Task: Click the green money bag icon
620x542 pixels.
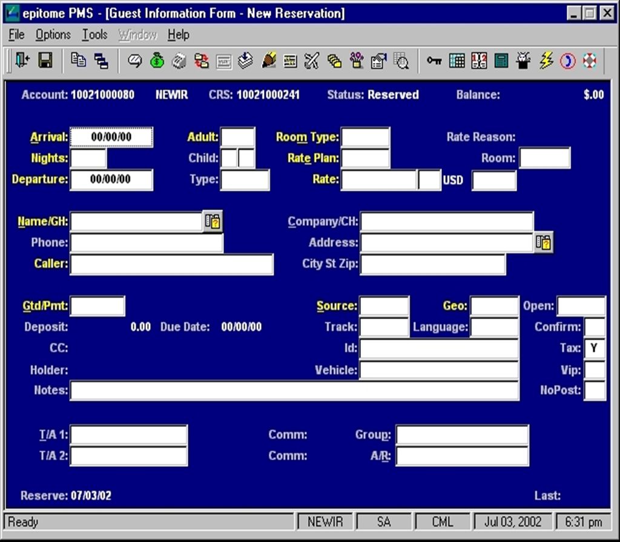Action: (x=157, y=61)
